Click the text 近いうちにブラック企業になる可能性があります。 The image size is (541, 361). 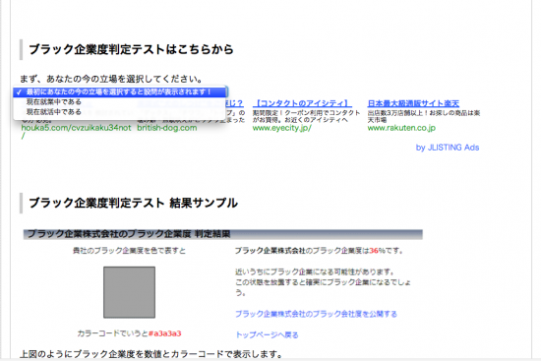(x=315, y=271)
